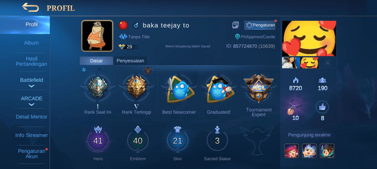
Task: Open the Hero count circle showing 41
Action: (x=98, y=141)
